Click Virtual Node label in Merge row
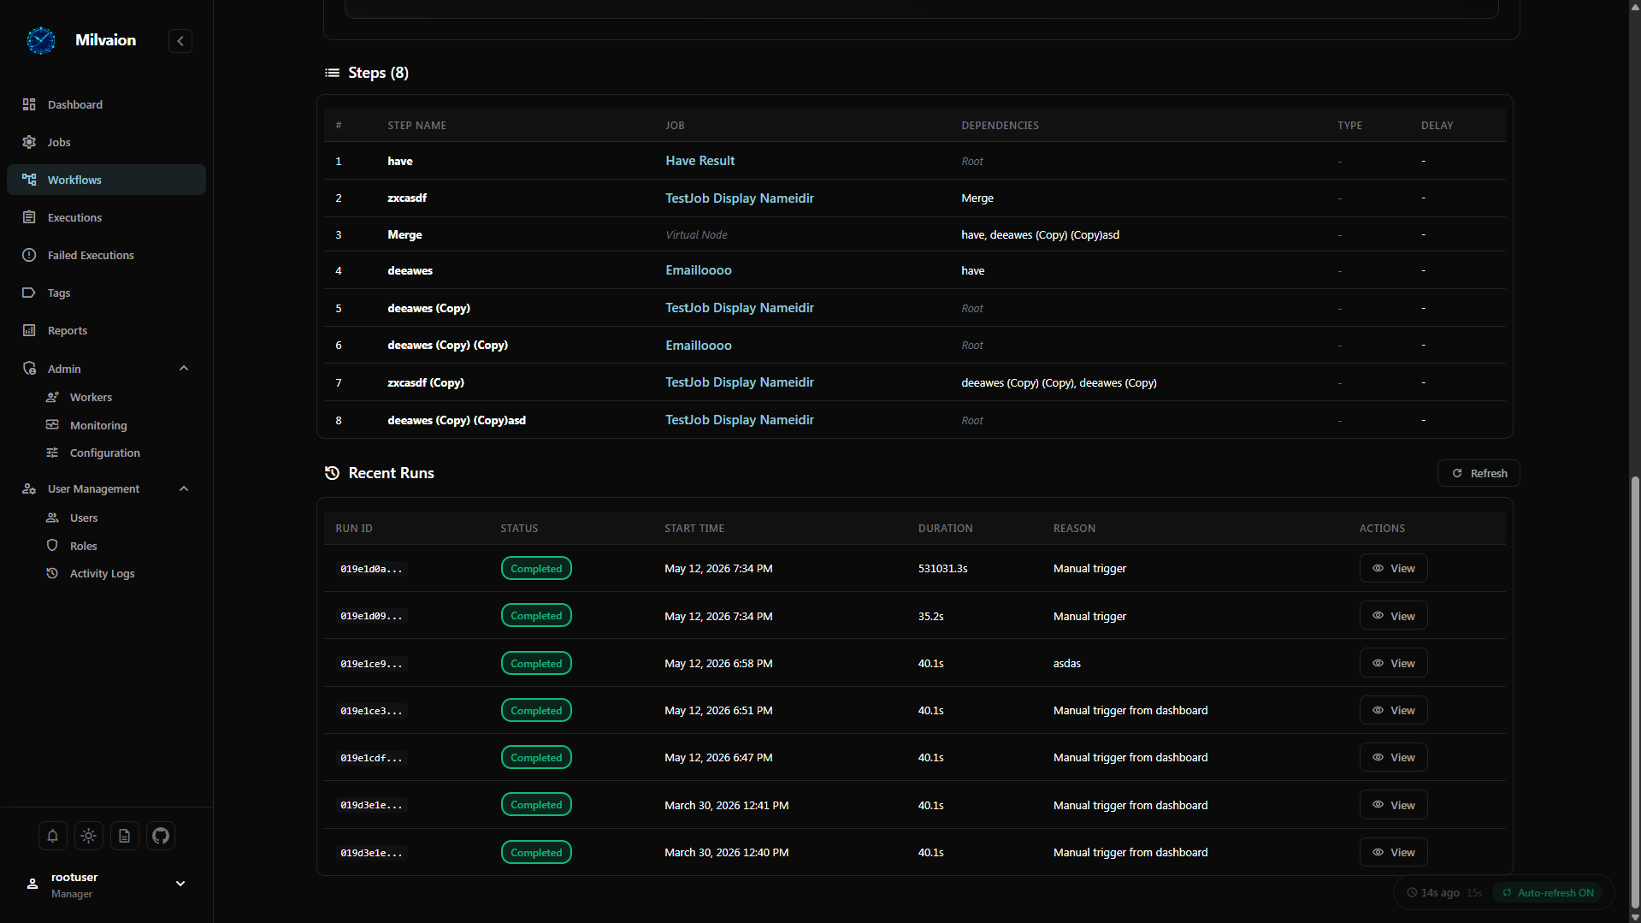 coord(696,234)
